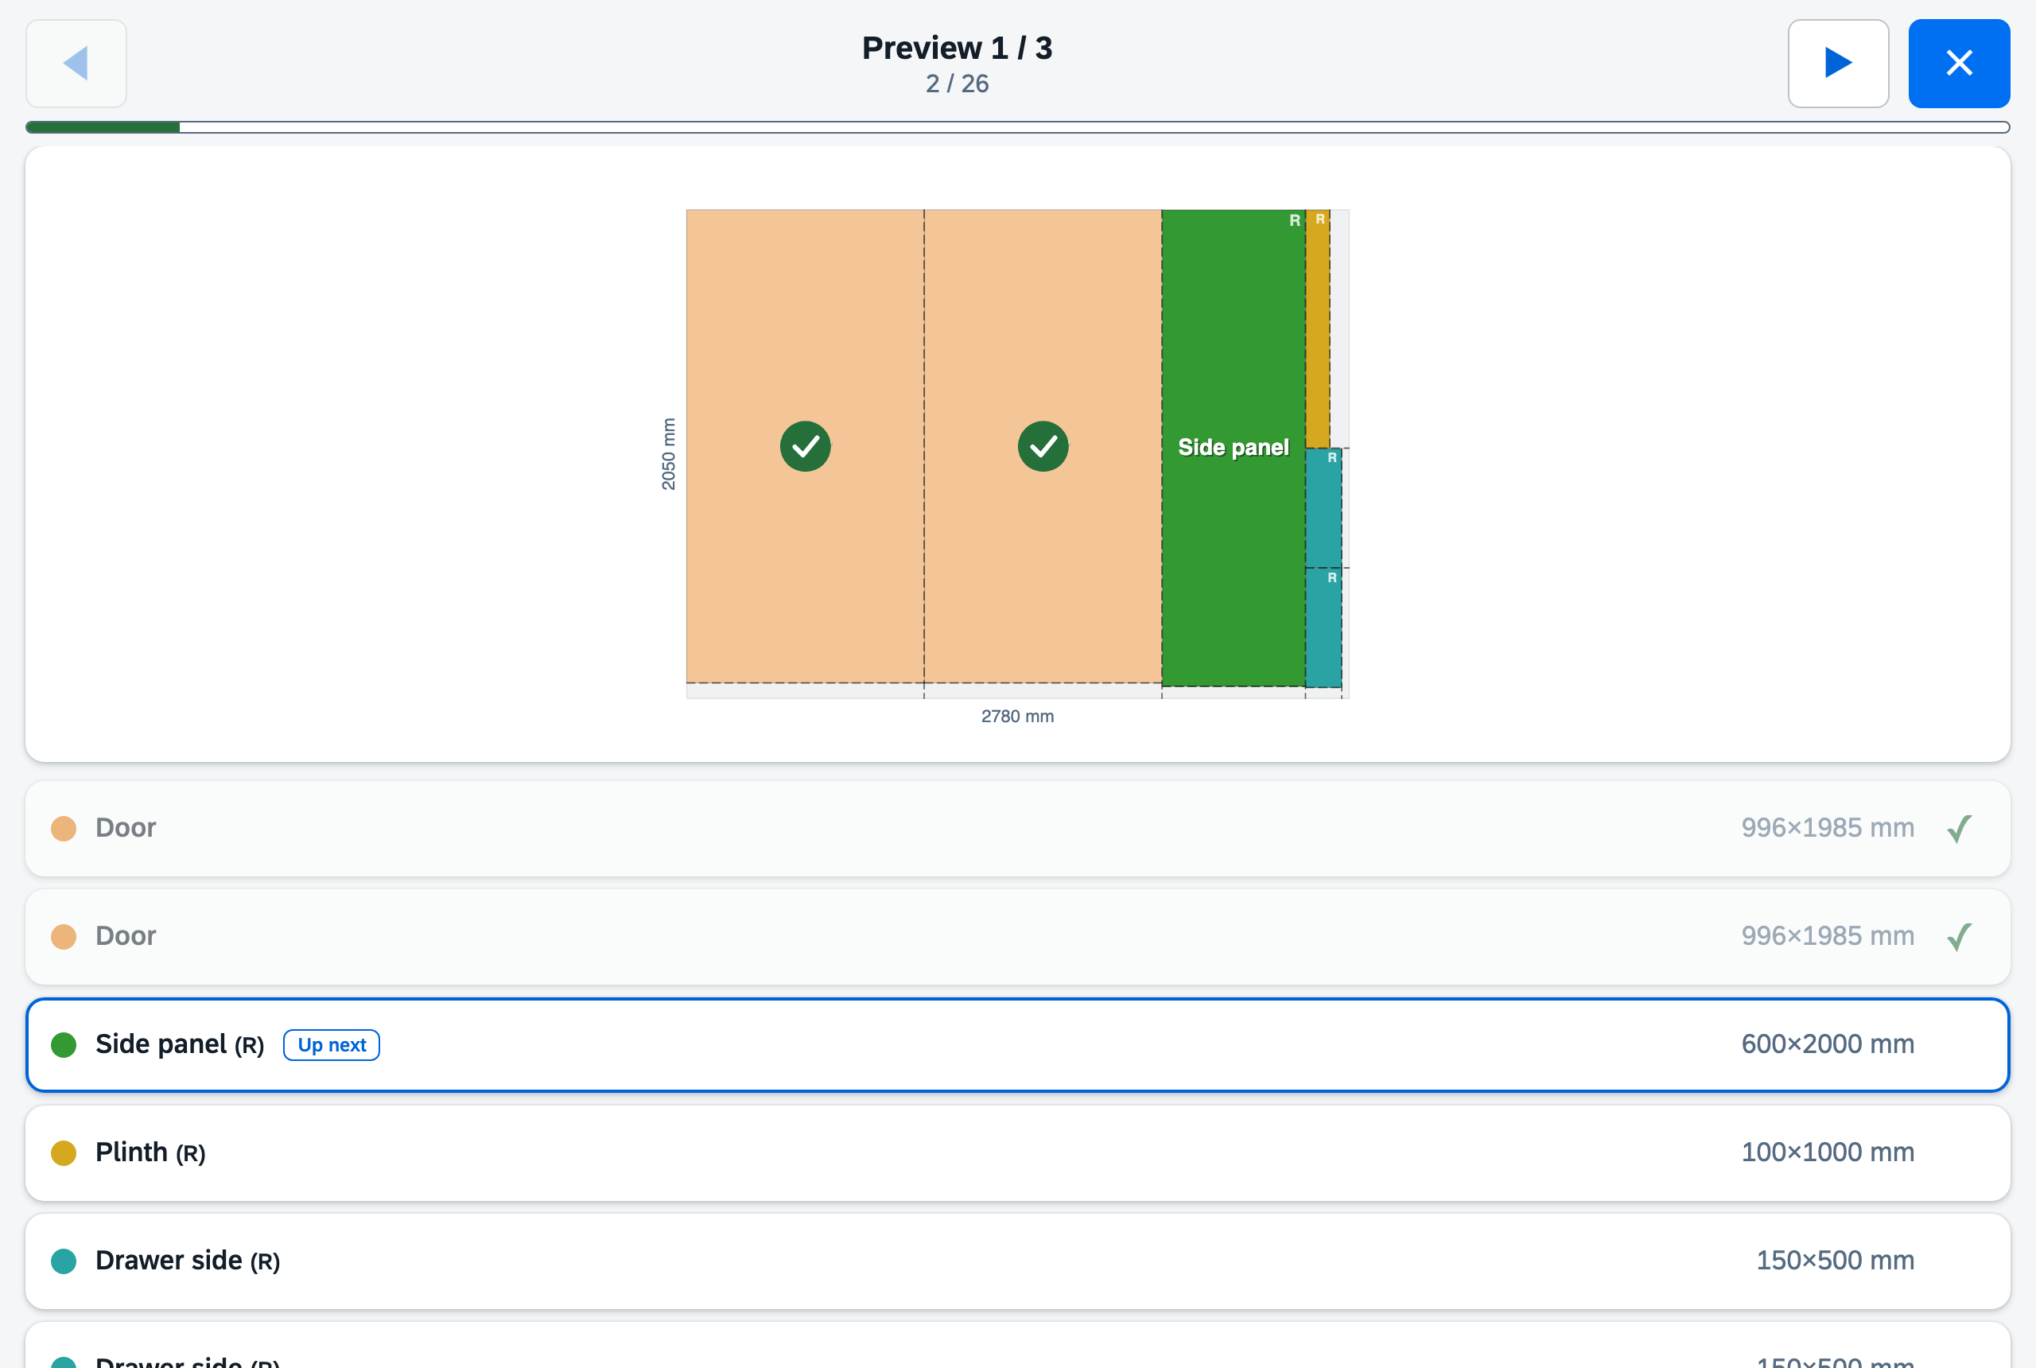Screen dimensions: 2036x1368
Task: Click the orange dot of first Door row
Action: (64, 828)
